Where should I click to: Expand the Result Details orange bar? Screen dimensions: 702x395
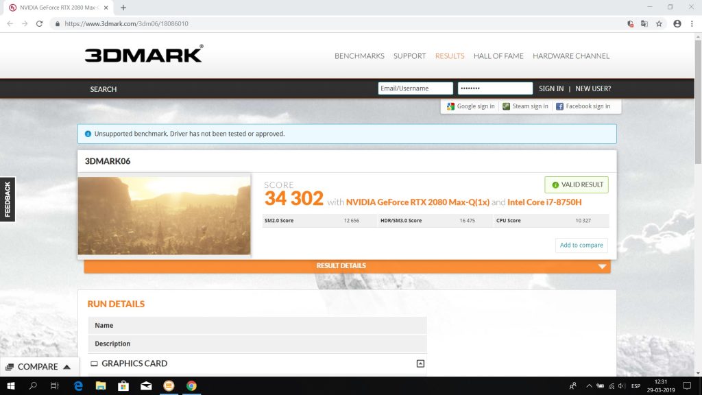(347, 266)
